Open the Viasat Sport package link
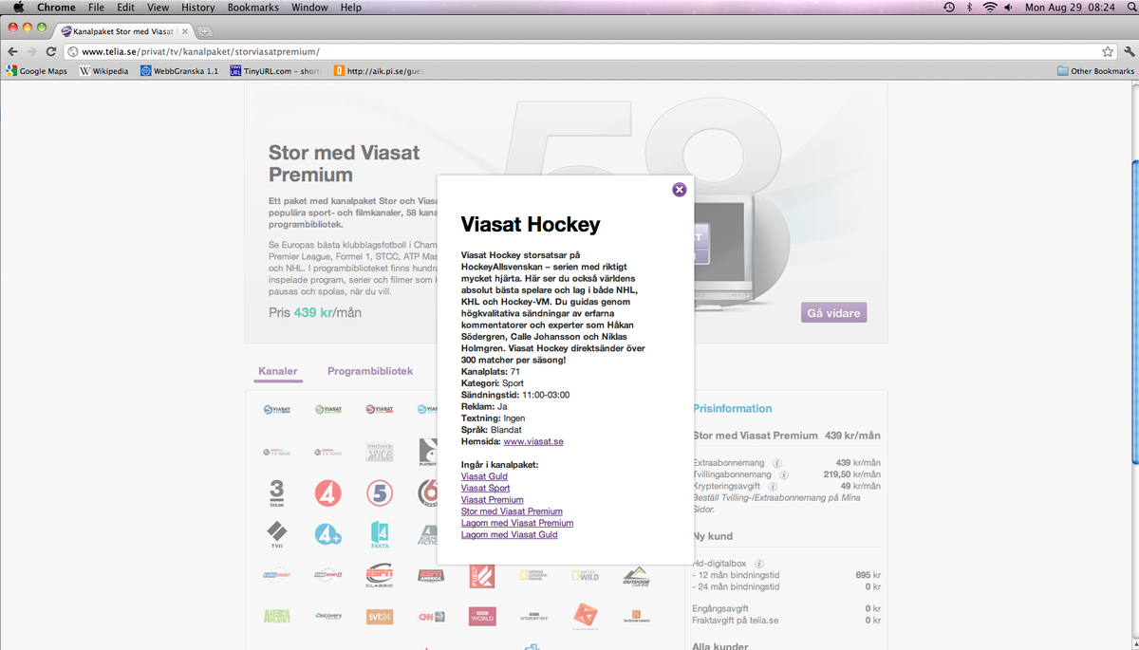The height and width of the screenshot is (650, 1139). [x=485, y=488]
